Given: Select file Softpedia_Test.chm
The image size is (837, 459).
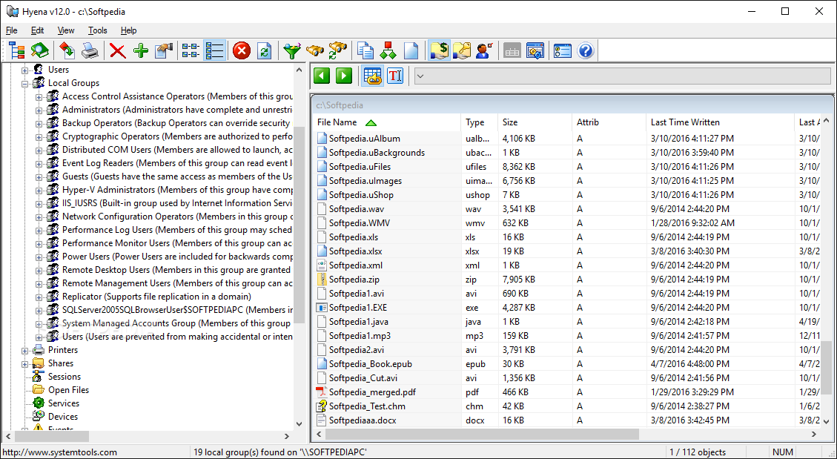Looking at the screenshot, I should (x=367, y=406).
